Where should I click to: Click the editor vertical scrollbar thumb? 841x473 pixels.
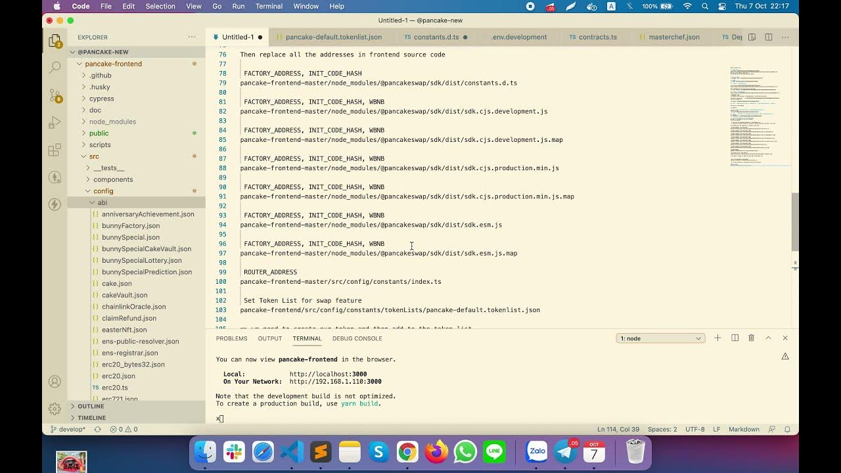coord(795,222)
